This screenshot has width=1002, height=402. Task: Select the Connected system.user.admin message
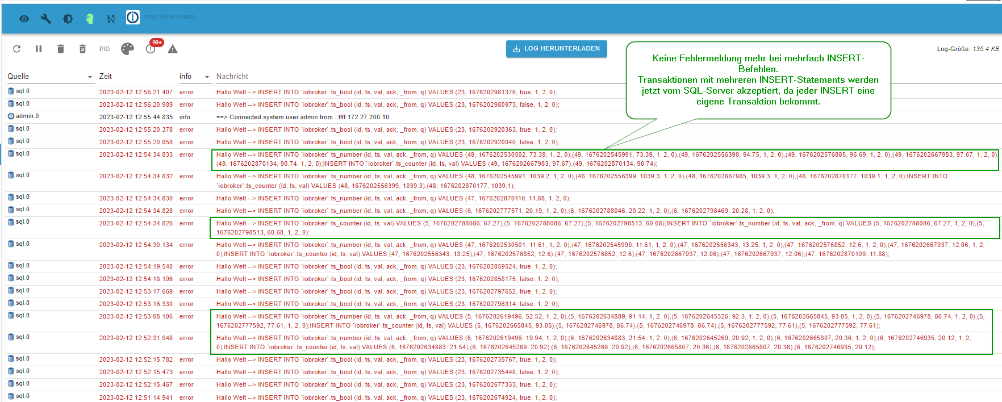(303, 117)
